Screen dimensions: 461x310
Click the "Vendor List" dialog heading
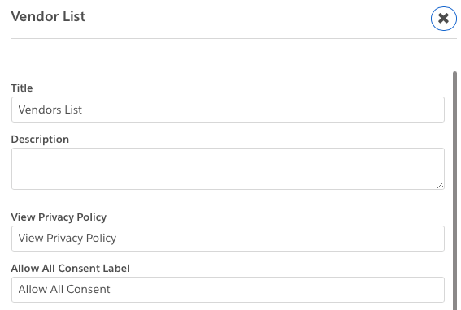click(48, 16)
